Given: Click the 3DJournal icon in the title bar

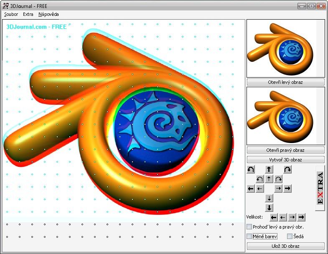Looking at the screenshot, I should pos(6,6).
